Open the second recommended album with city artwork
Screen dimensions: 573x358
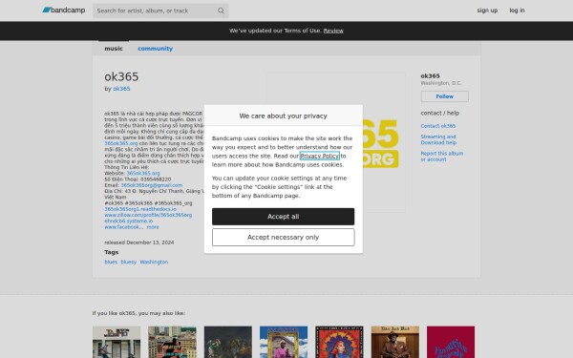coord(172,342)
